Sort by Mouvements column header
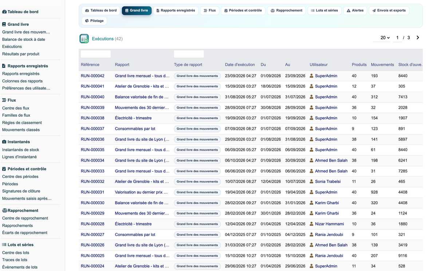Image resolution: width=437 pixels, height=271 pixels. [382, 65]
